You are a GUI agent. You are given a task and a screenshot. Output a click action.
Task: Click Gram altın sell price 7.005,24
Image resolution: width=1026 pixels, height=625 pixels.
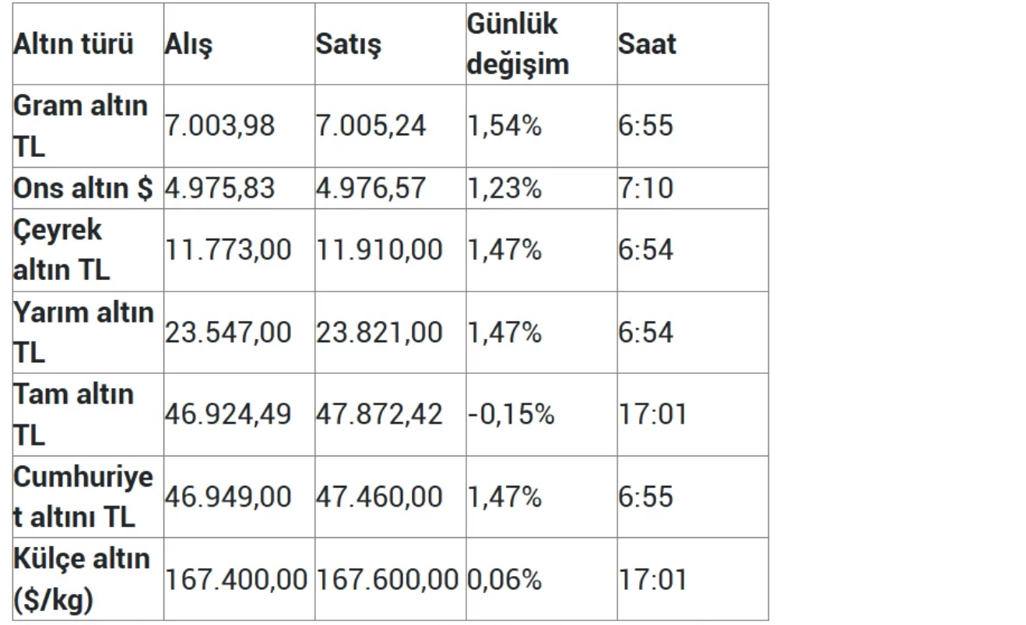pos(371,126)
